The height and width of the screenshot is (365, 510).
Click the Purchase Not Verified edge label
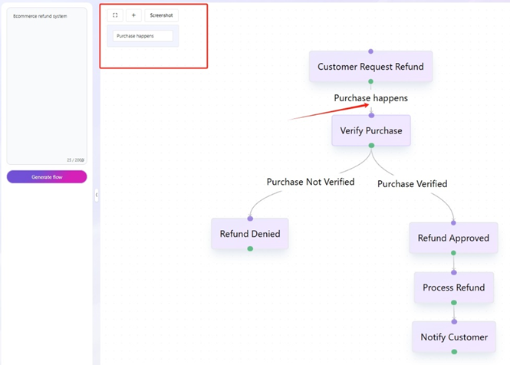311,182
